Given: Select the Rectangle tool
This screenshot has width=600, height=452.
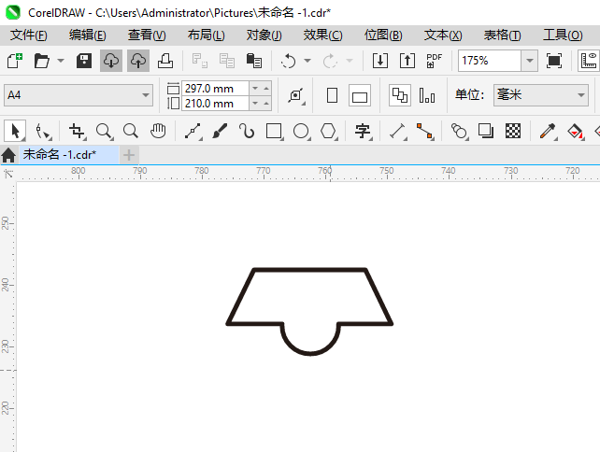Looking at the screenshot, I should (274, 131).
